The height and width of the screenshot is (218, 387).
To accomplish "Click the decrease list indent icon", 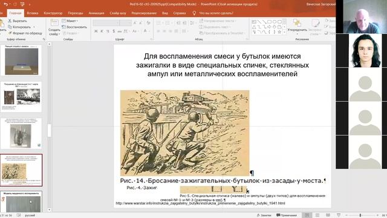I will 178,23.
